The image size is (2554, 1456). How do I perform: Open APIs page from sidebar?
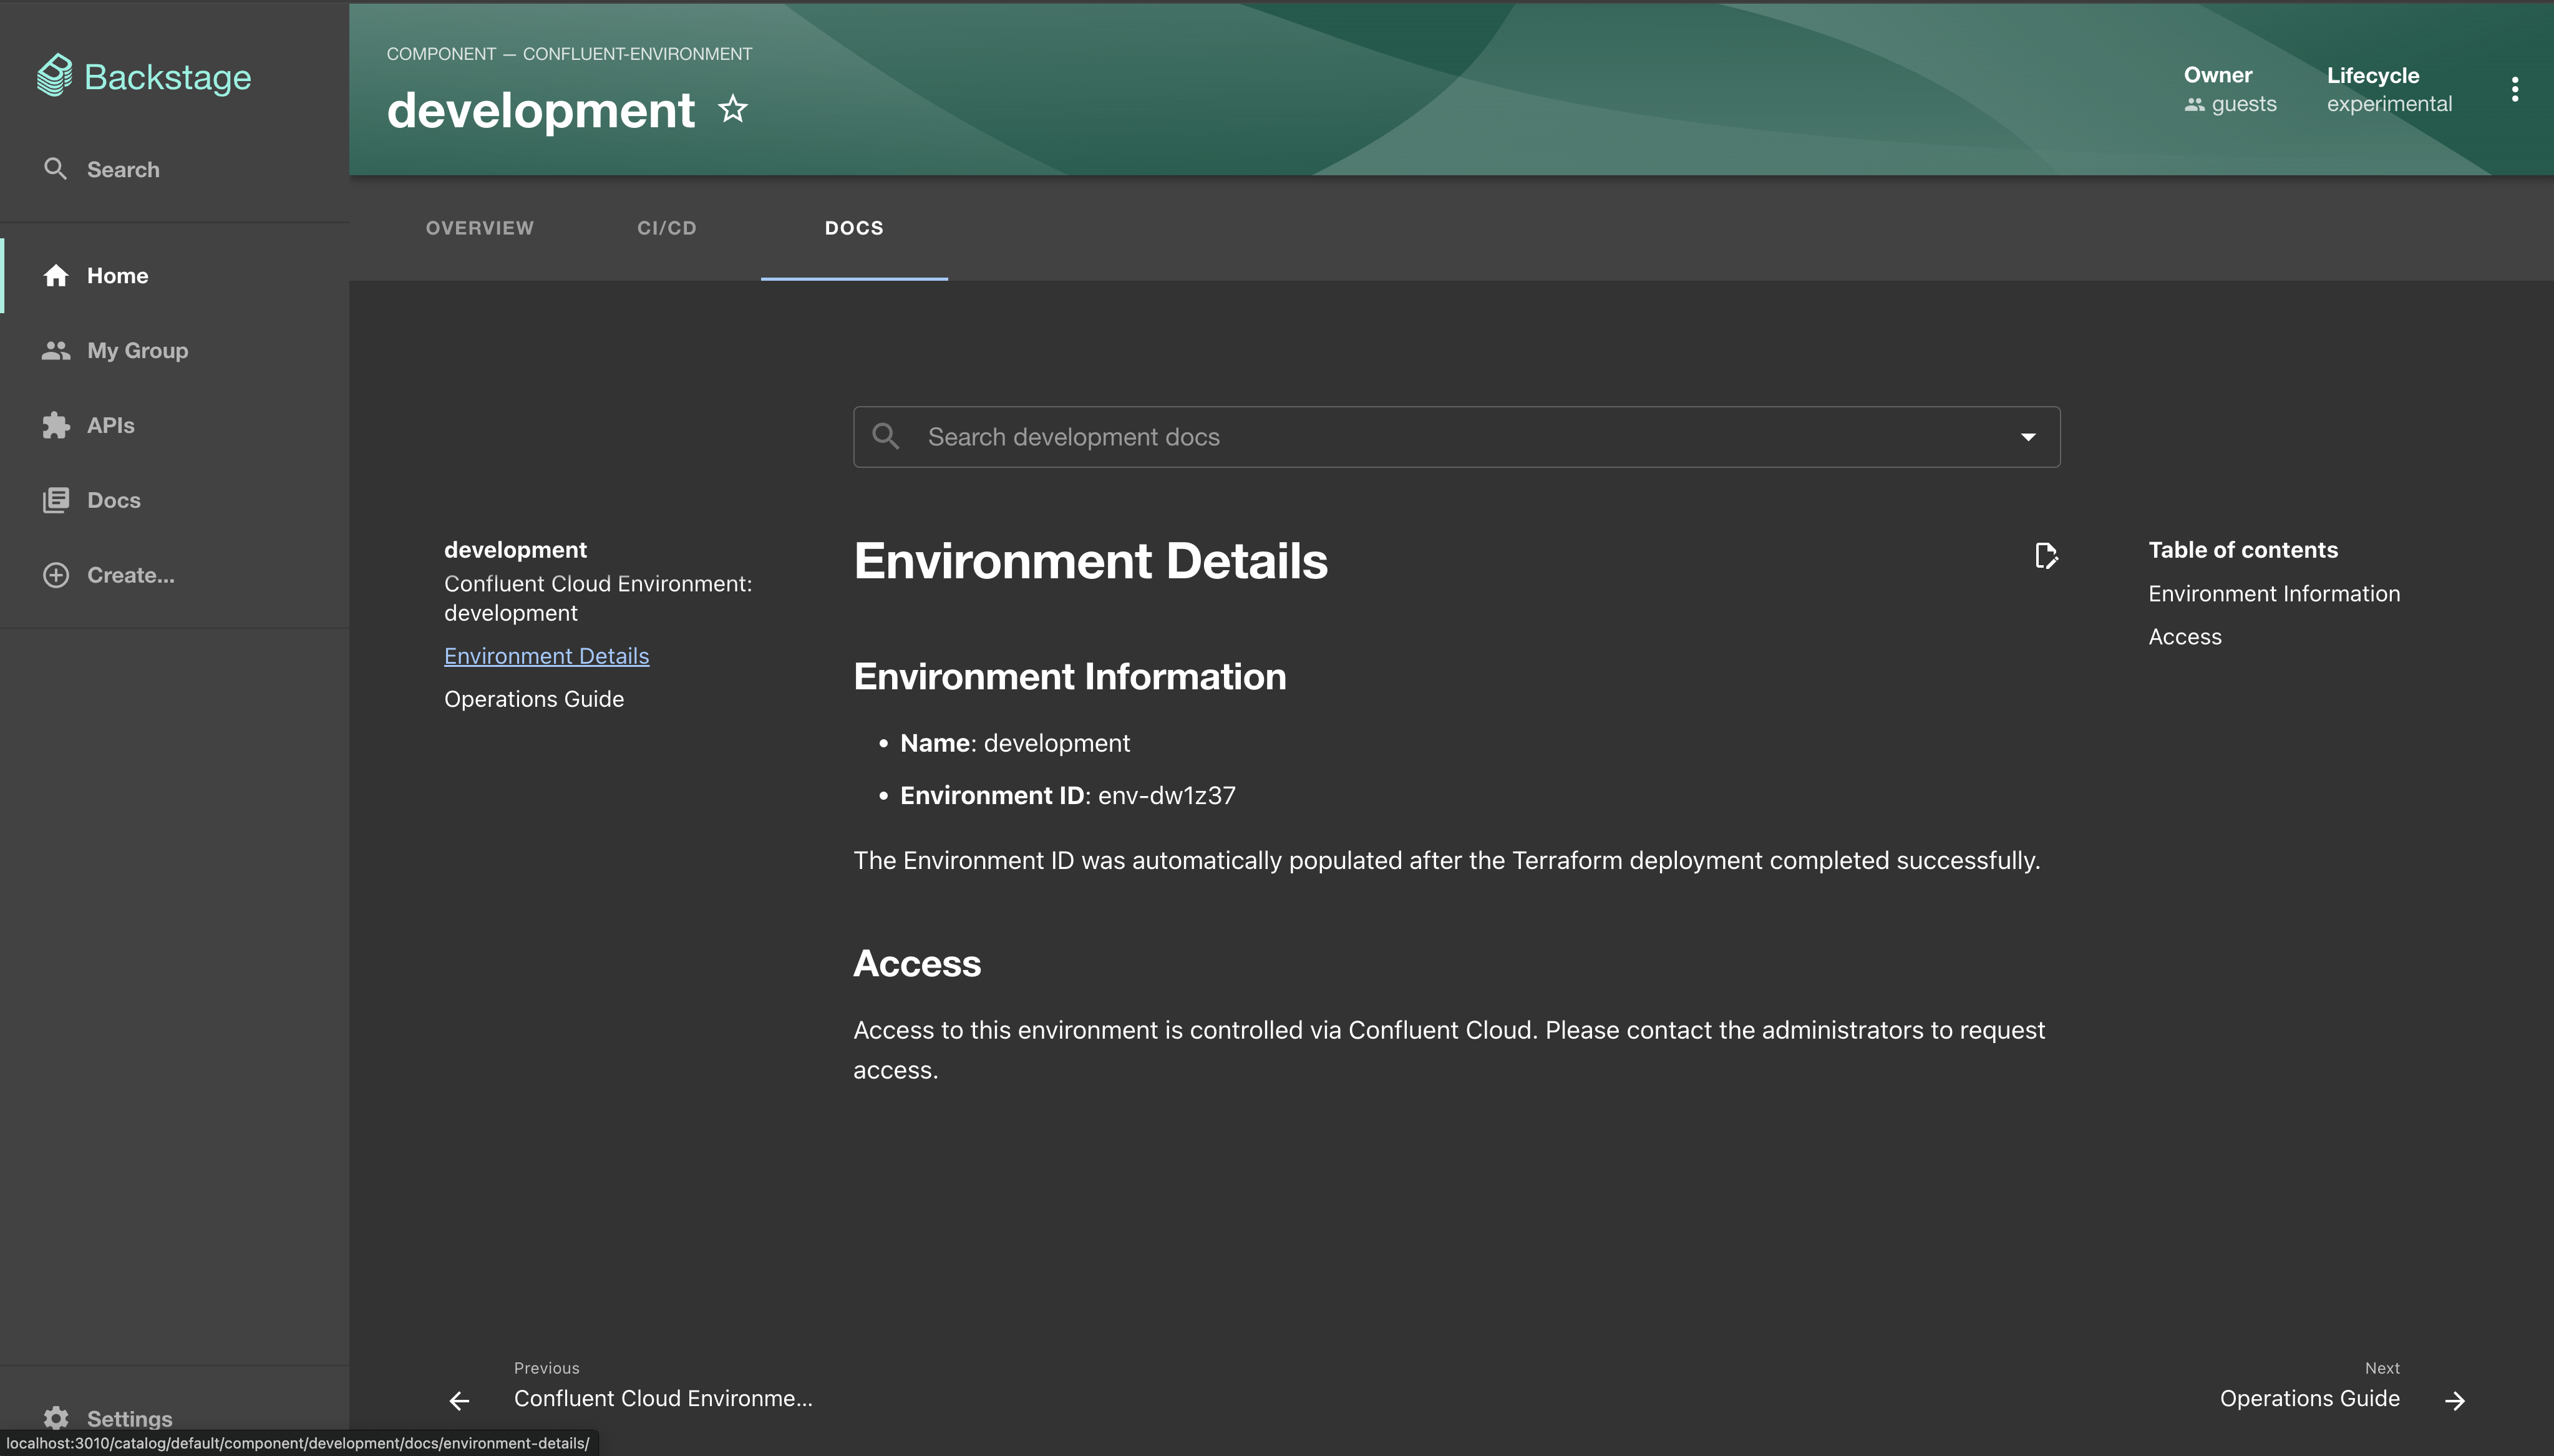coord(88,425)
